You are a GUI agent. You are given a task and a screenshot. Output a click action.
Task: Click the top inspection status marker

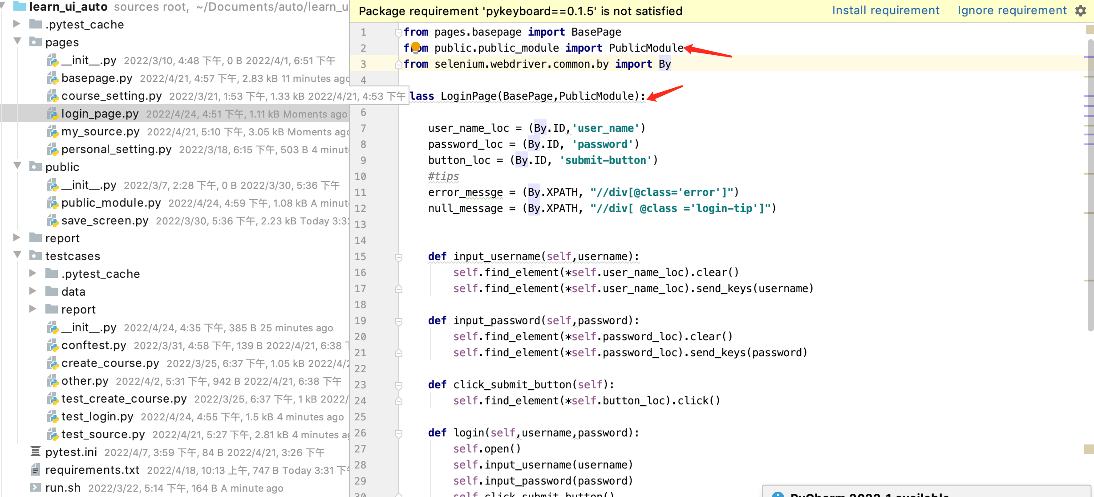tap(1089, 29)
